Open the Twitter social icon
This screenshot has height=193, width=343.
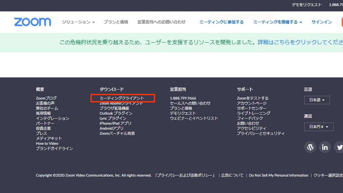[339, 147]
